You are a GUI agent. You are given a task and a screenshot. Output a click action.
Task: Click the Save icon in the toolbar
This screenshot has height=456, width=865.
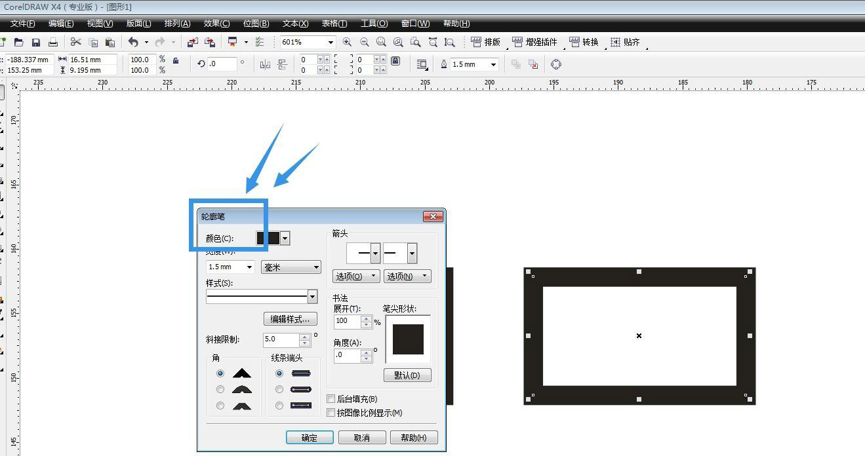[36, 43]
